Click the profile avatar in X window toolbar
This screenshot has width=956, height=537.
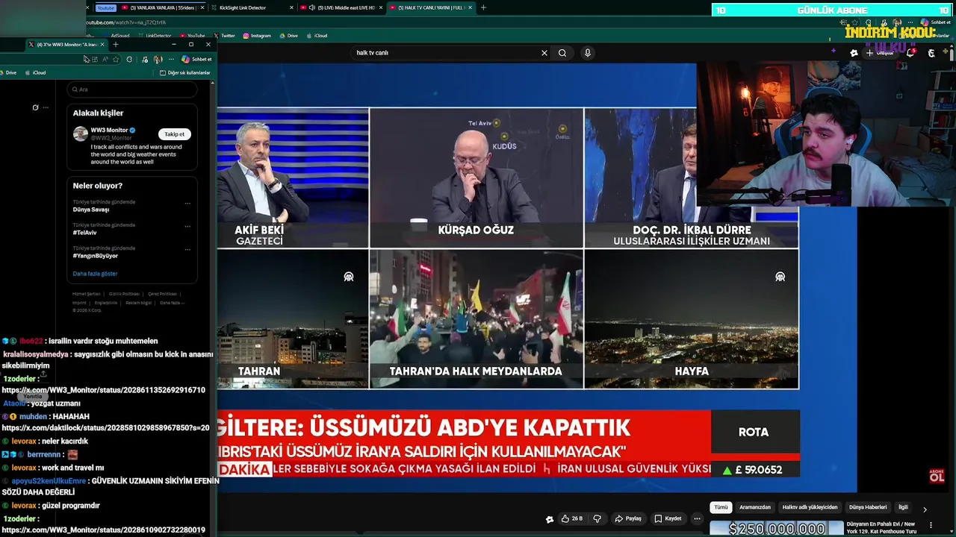(158, 60)
